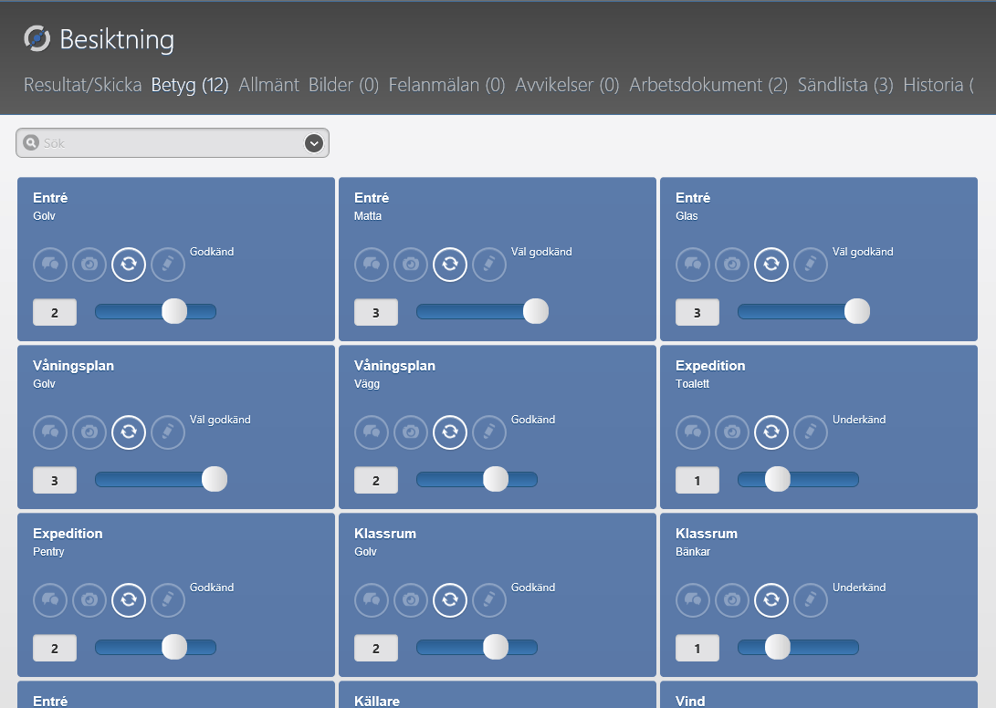This screenshot has width=996, height=708.
Task: Open comment icon on Expedition Pentry card
Action: click(50, 600)
